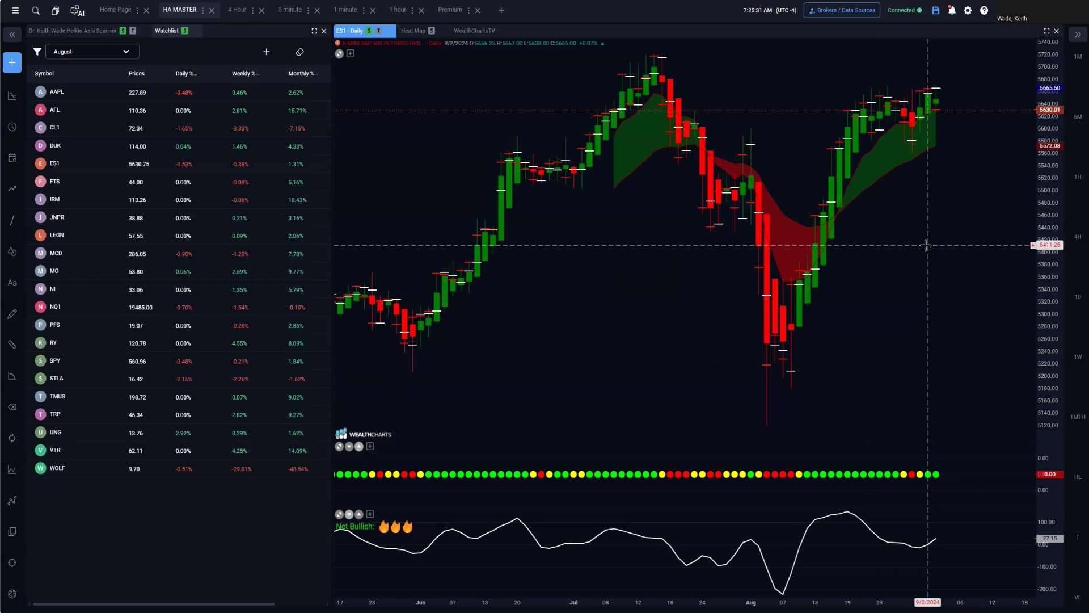Toggle visibility icon of Net Bullish pane

(339, 514)
